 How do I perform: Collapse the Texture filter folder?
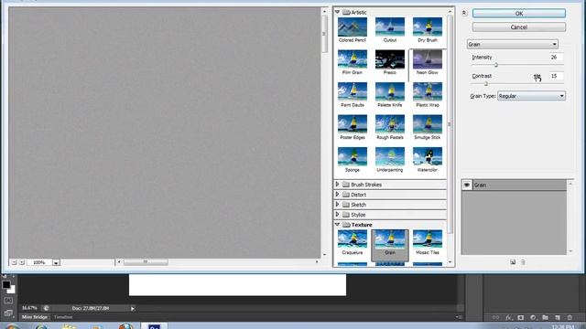[337, 225]
